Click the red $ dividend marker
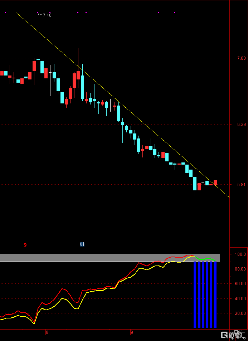This screenshot has width=248, height=341. pos(25,245)
